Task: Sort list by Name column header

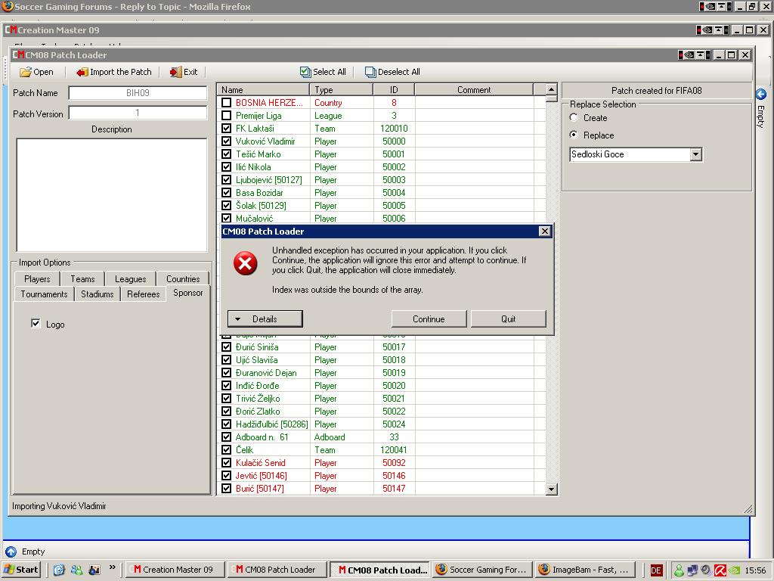Action: tap(263, 90)
